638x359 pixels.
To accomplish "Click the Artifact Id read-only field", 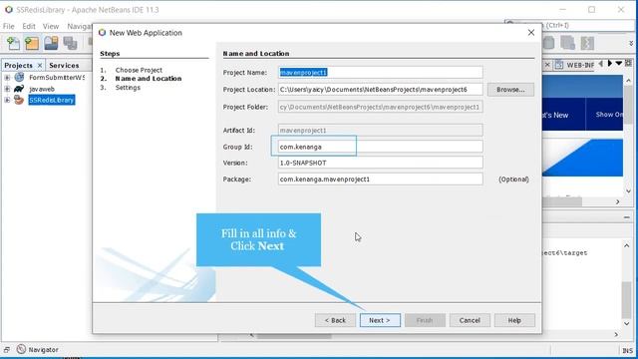I will (x=380, y=131).
